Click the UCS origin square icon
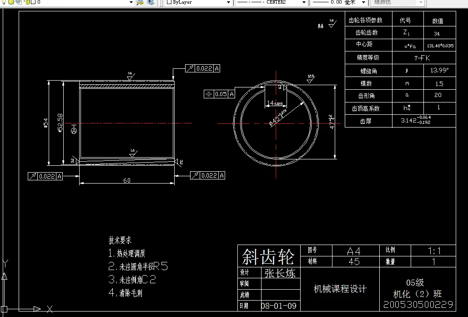The width and height of the screenshot is (468, 317). [4, 309]
